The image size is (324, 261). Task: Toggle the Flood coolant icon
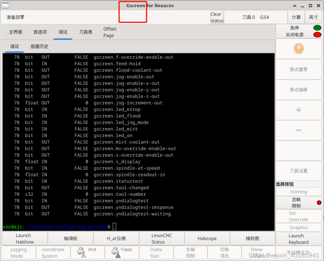[116, 252]
